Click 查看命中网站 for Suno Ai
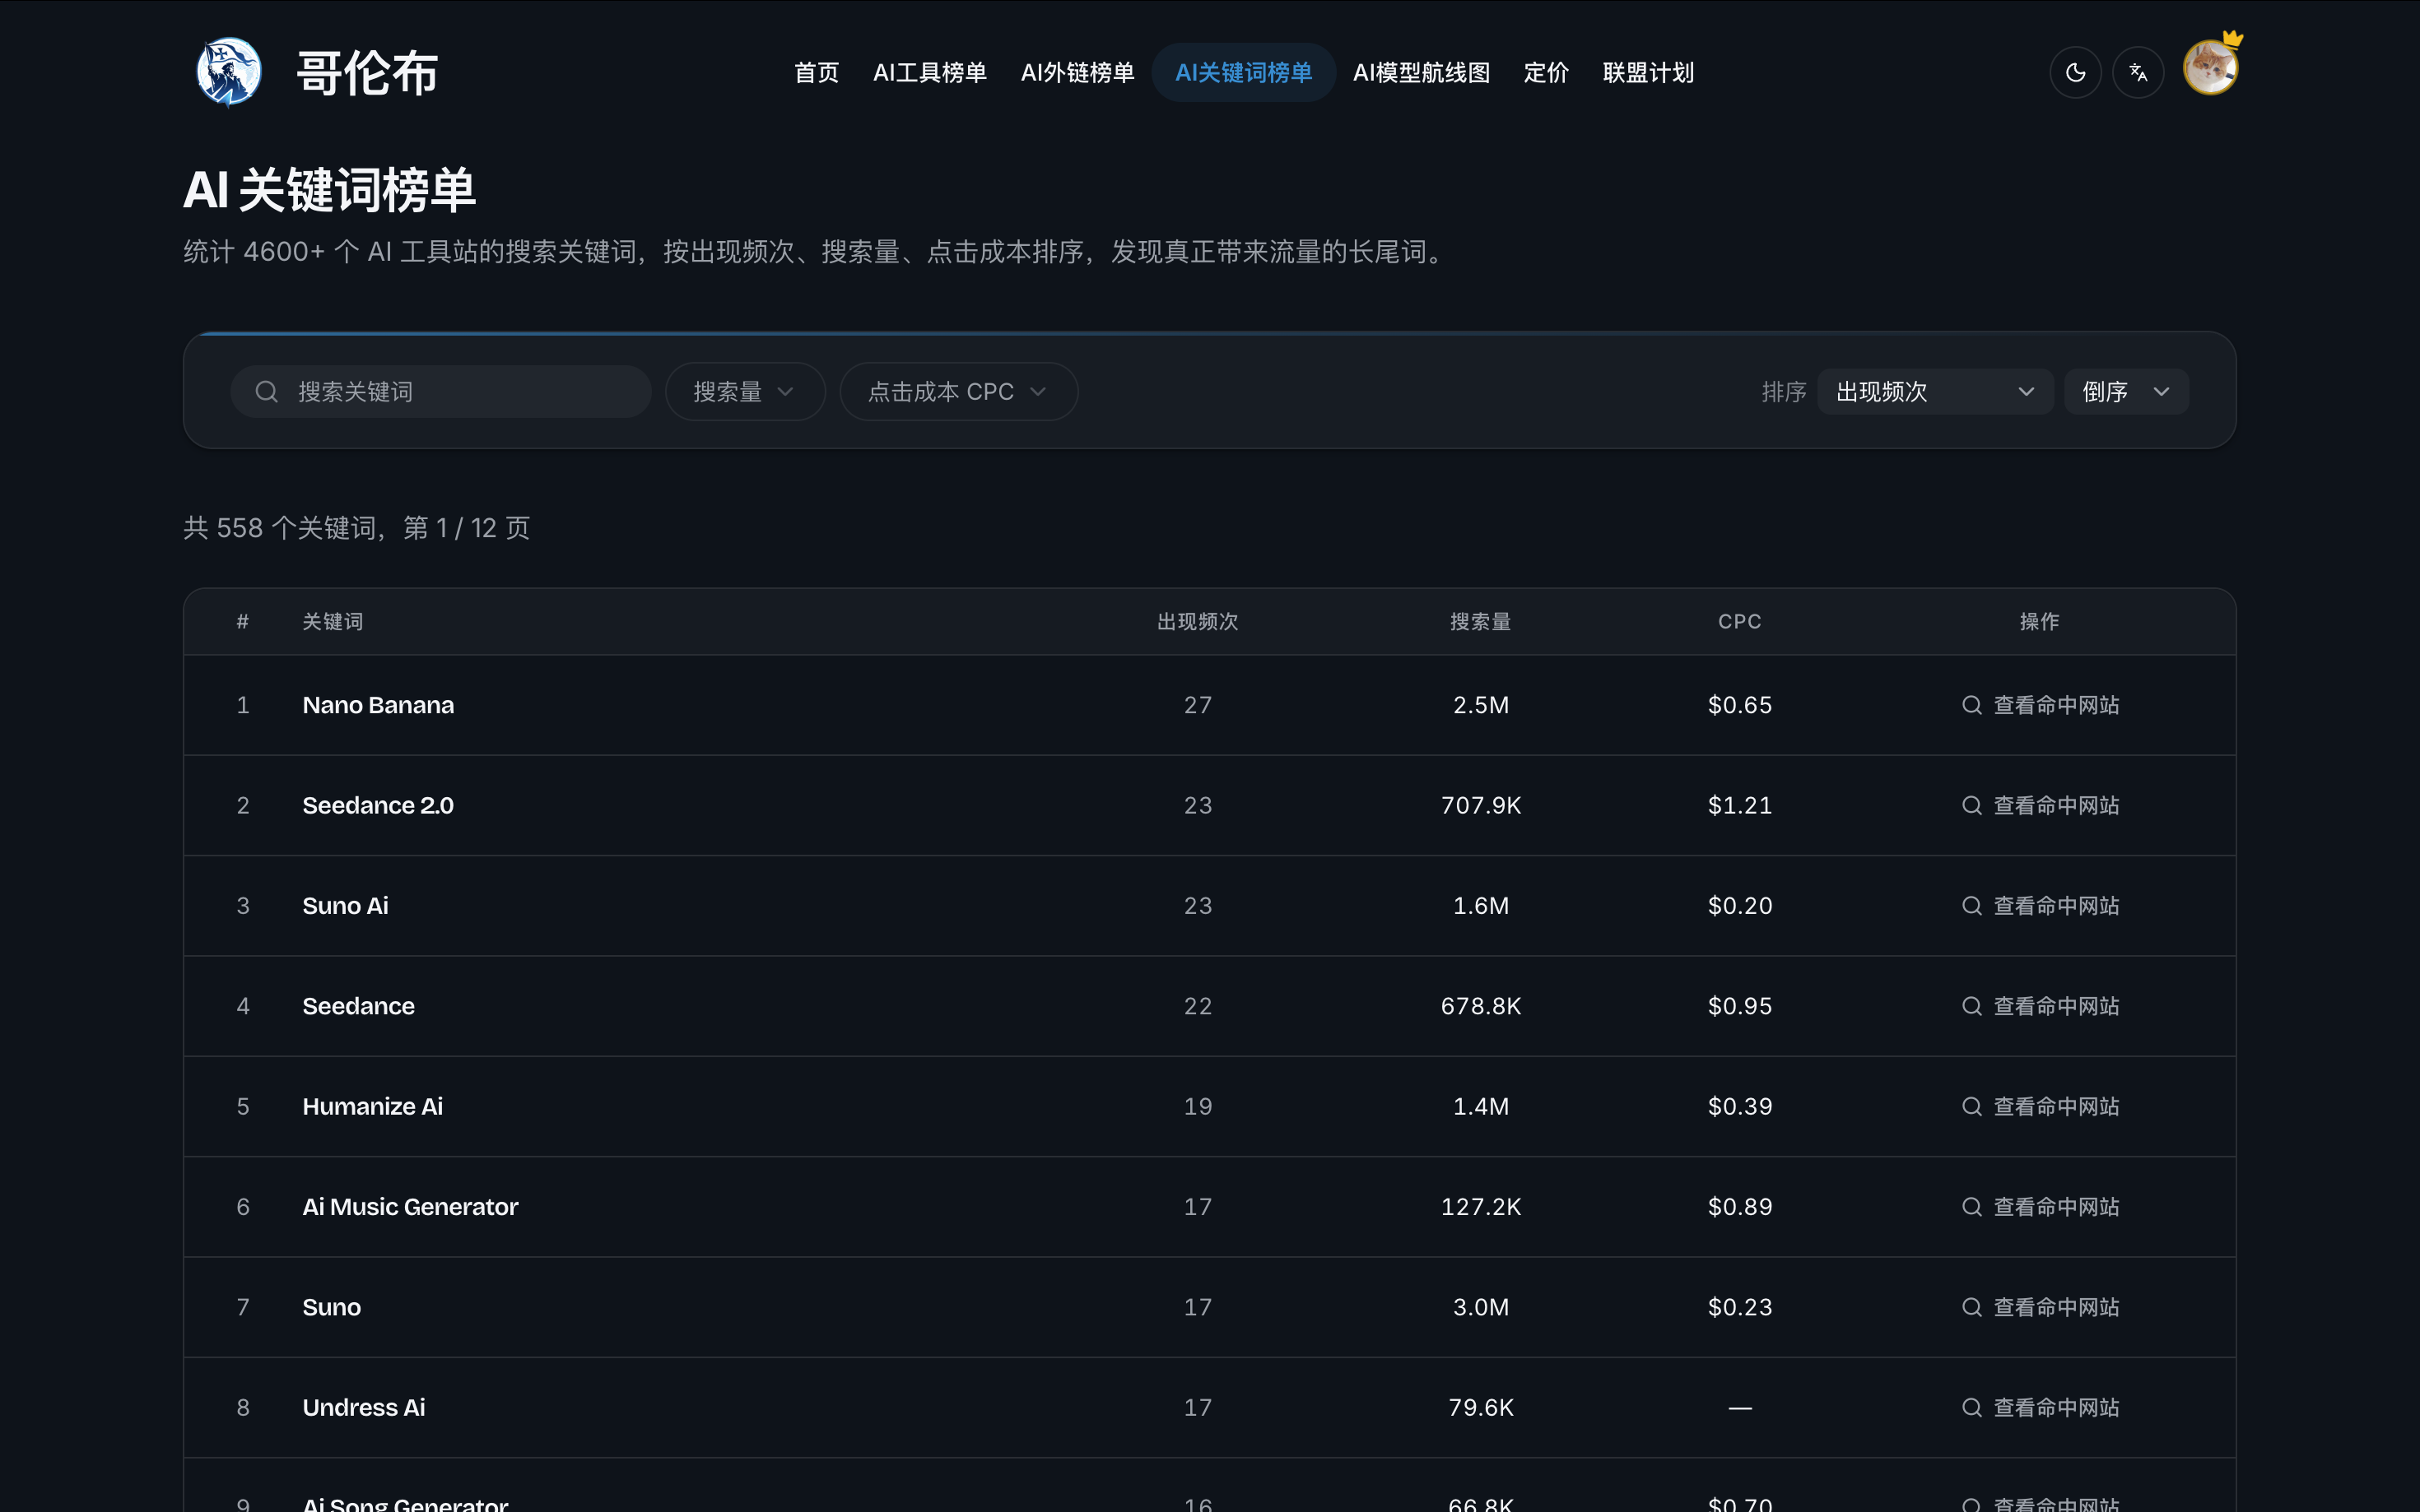2420x1512 pixels. 2040,905
